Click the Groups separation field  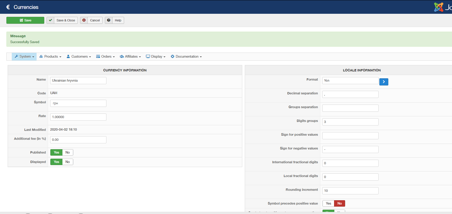[x=350, y=108]
